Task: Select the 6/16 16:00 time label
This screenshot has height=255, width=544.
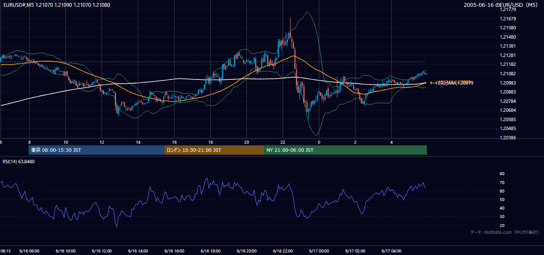Action: [174, 251]
